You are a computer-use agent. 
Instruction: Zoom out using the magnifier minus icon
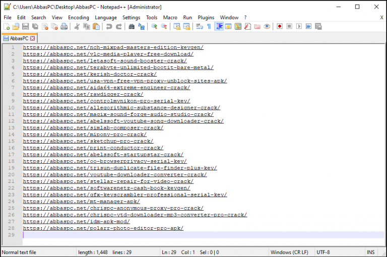click(x=164, y=26)
